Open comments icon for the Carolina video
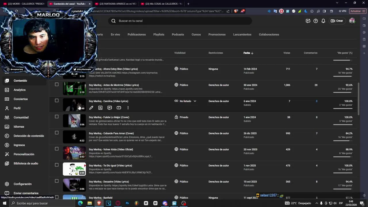Image resolution: width=368 pixels, height=207 pixels. [x=110, y=108]
